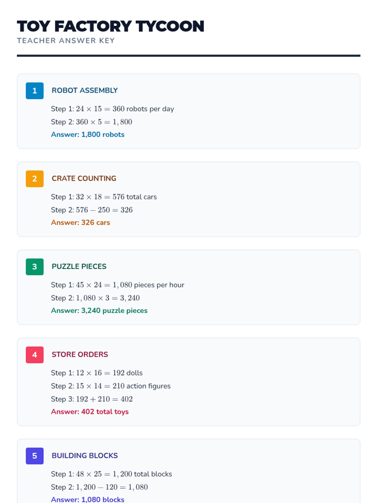Click the answer 326 cars
The height and width of the screenshot is (503, 377).
coord(80,223)
